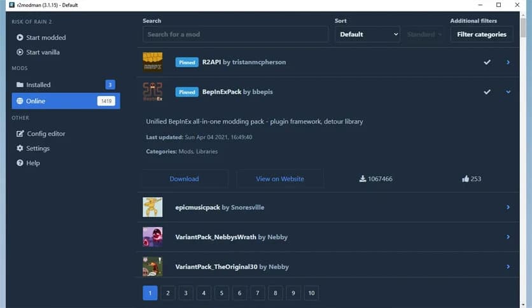The image size is (532, 308).
Task: Go to page 4 of mods
Action: pyautogui.click(x=204, y=293)
